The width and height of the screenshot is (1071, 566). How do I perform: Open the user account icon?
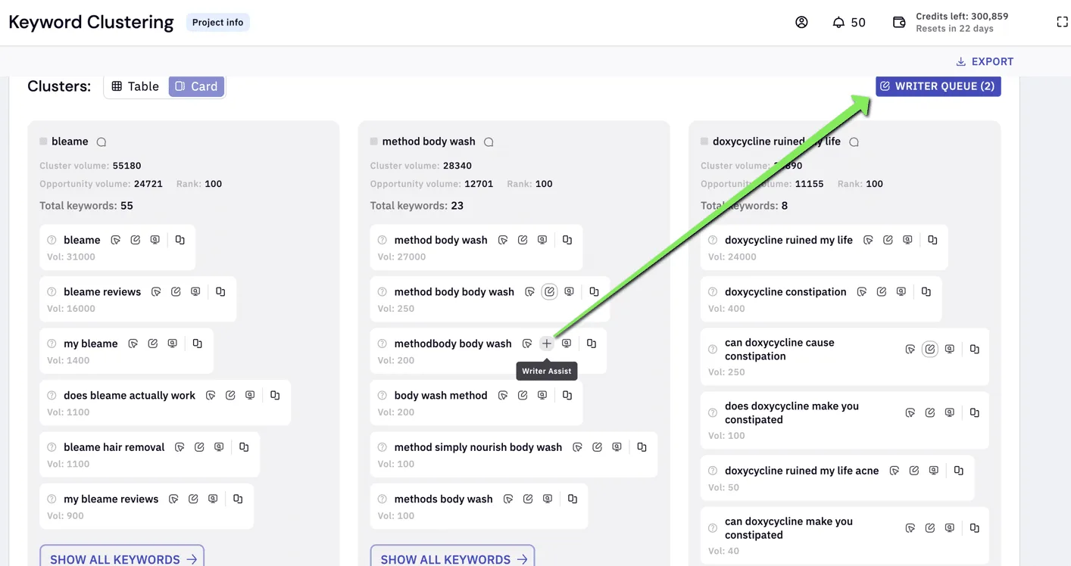pos(801,23)
